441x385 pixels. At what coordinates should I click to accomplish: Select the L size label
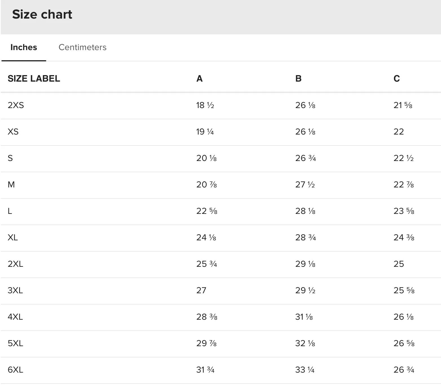pyautogui.click(x=10, y=211)
